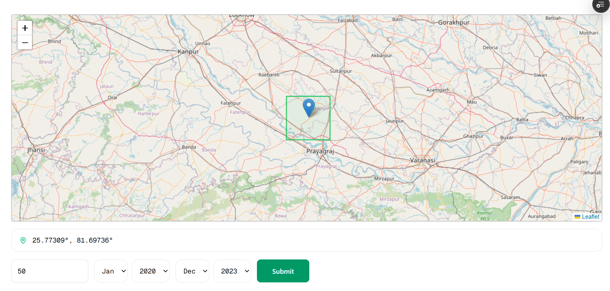The width and height of the screenshot is (610, 291).
Task: Open the end month dropdown showing Dec
Action: tap(192, 271)
